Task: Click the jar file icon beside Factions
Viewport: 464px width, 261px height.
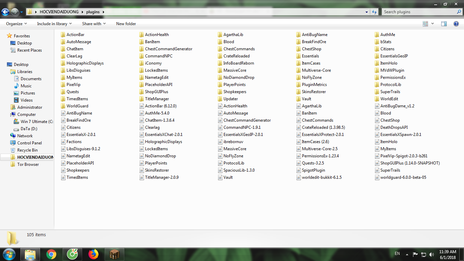Action: [x=63, y=142]
